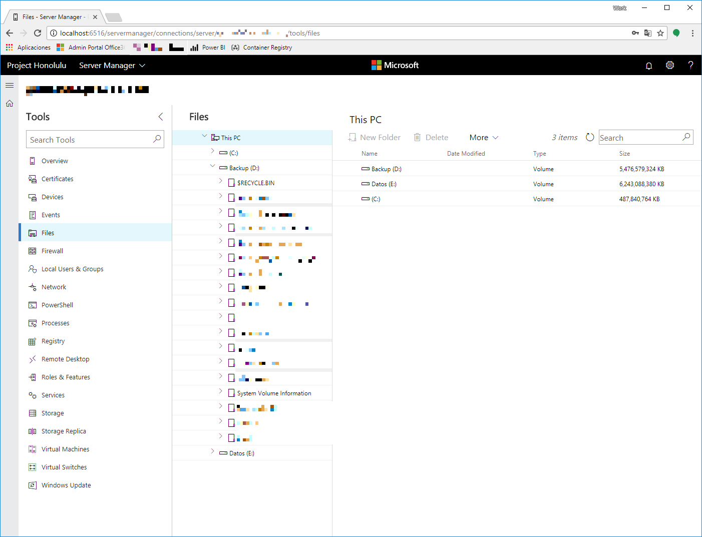Expand the (C:) drive node
Viewport: 702px width, 537px height.
[x=212, y=151]
